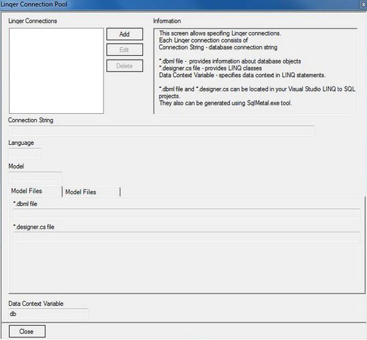Click the Information heading label
This screenshot has width=367, height=340.
tap(167, 21)
